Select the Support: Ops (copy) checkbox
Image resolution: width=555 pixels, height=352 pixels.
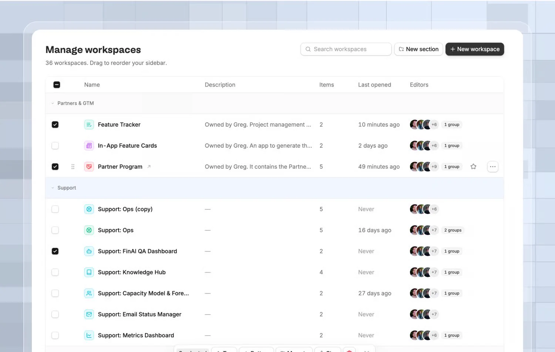coord(55,209)
